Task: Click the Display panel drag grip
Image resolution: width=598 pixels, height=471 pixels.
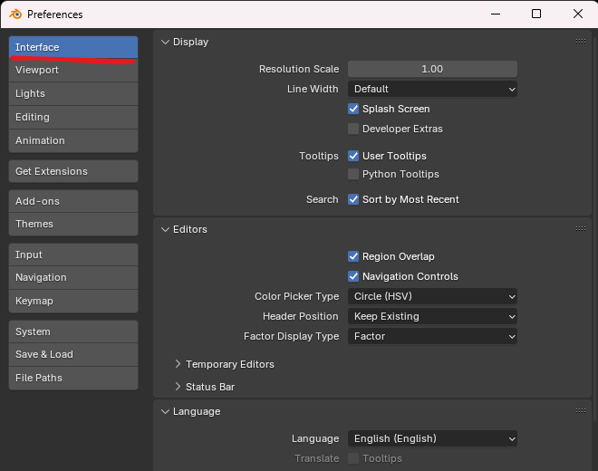Action: [x=581, y=41]
